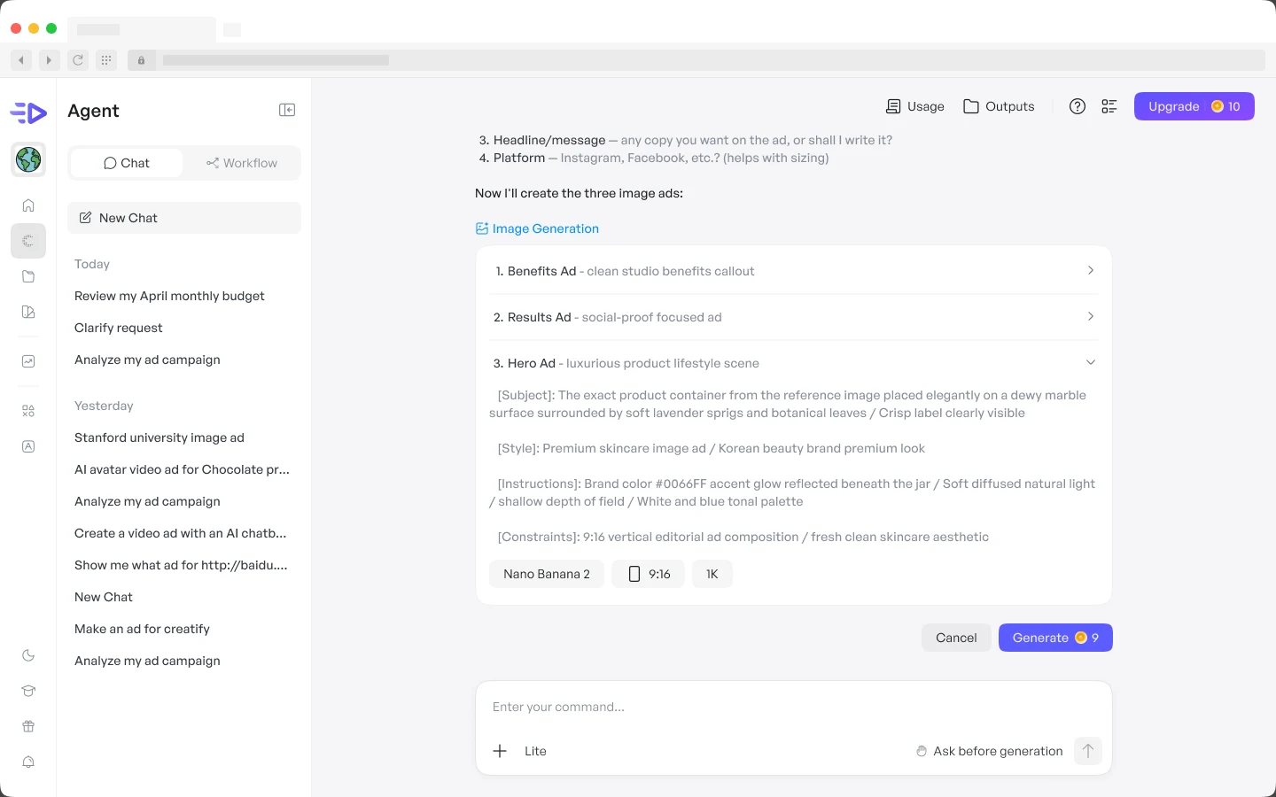Expand the Benefits Ad row
Screen dimensions: 1276x797
coord(794,271)
